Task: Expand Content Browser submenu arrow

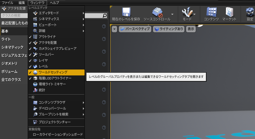Action: [x=83, y=103]
